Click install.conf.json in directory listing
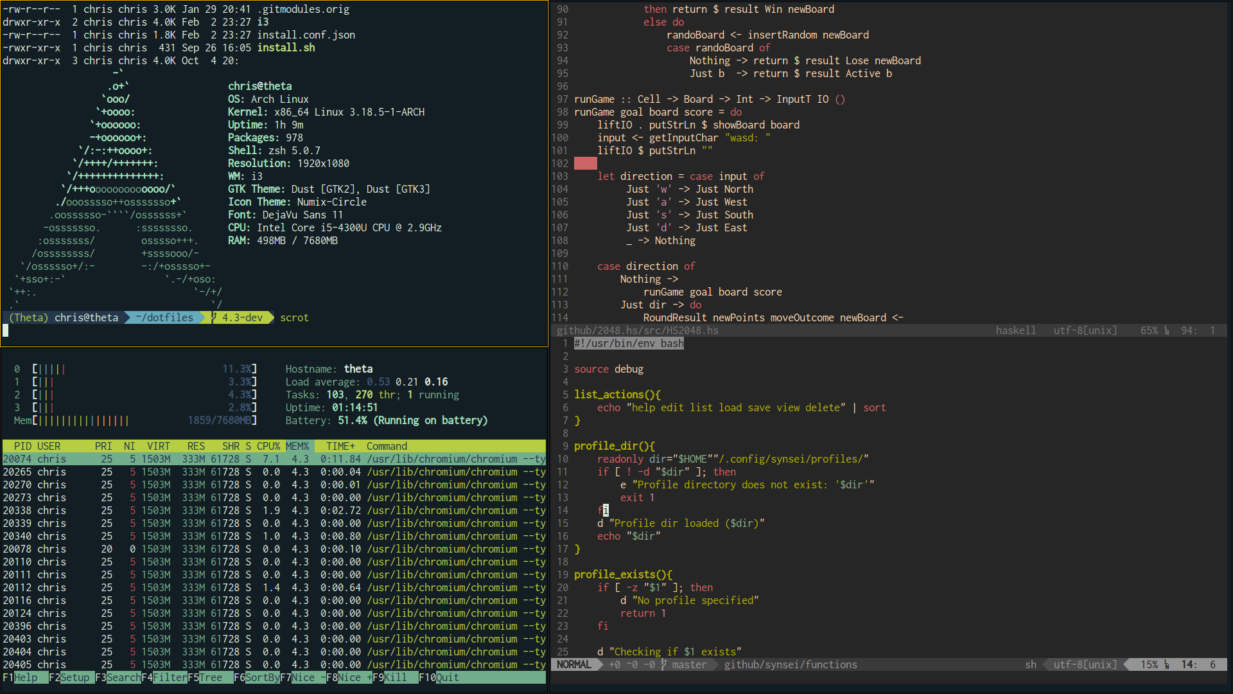The width and height of the screenshot is (1233, 694). [306, 35]
